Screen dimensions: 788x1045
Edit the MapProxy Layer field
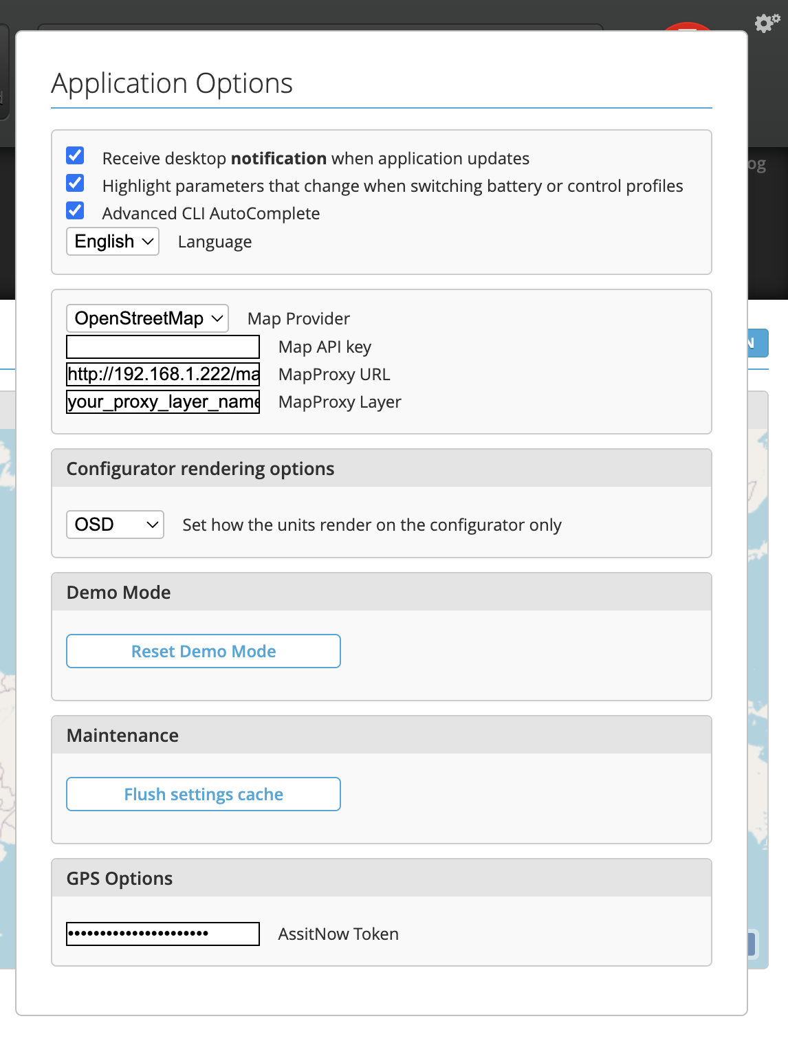(x=163, y=401)
